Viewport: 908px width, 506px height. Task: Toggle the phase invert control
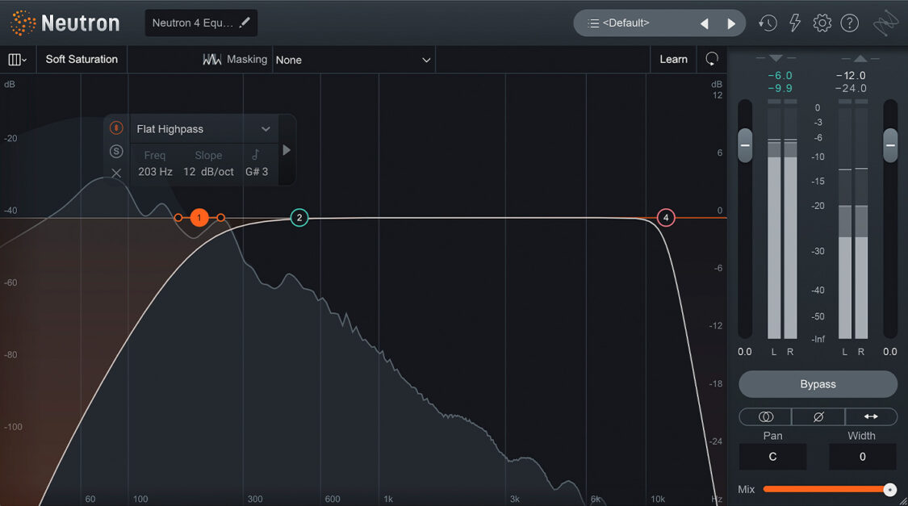(818, 416)
